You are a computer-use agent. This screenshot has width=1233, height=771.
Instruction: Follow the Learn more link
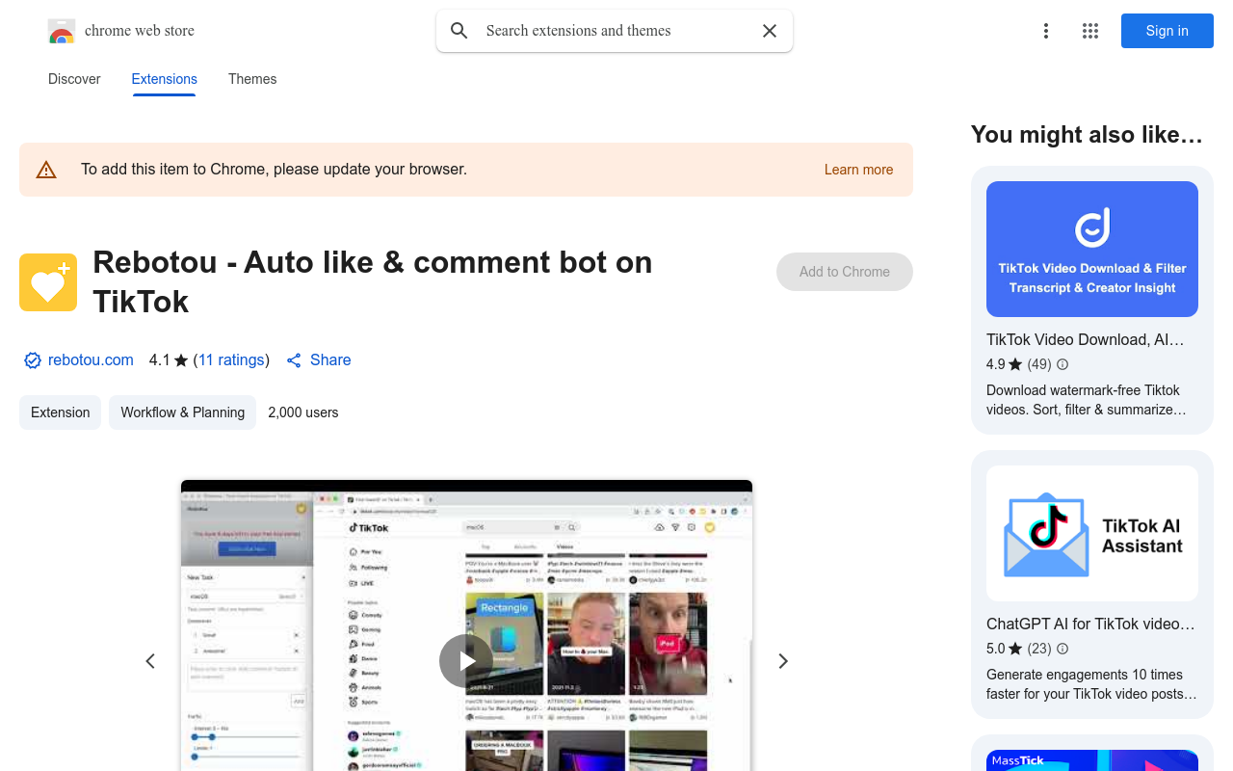(858, 170)
